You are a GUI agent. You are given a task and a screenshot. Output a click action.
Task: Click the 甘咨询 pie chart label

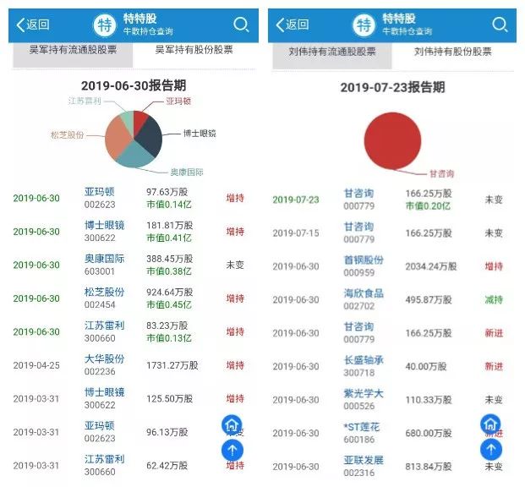pos(441,174)
